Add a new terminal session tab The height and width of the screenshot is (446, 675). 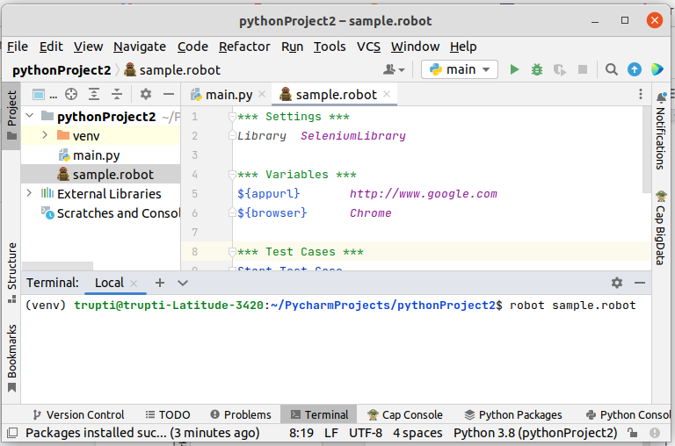(x=160, y=283)
